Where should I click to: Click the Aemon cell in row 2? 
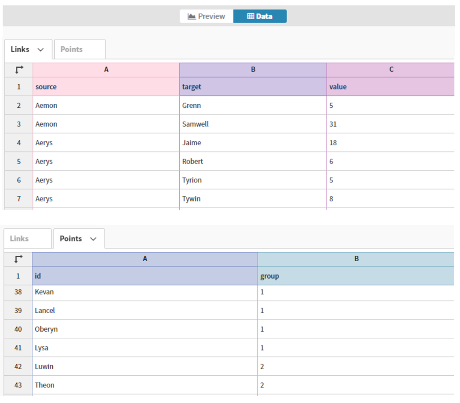point(106,106)
